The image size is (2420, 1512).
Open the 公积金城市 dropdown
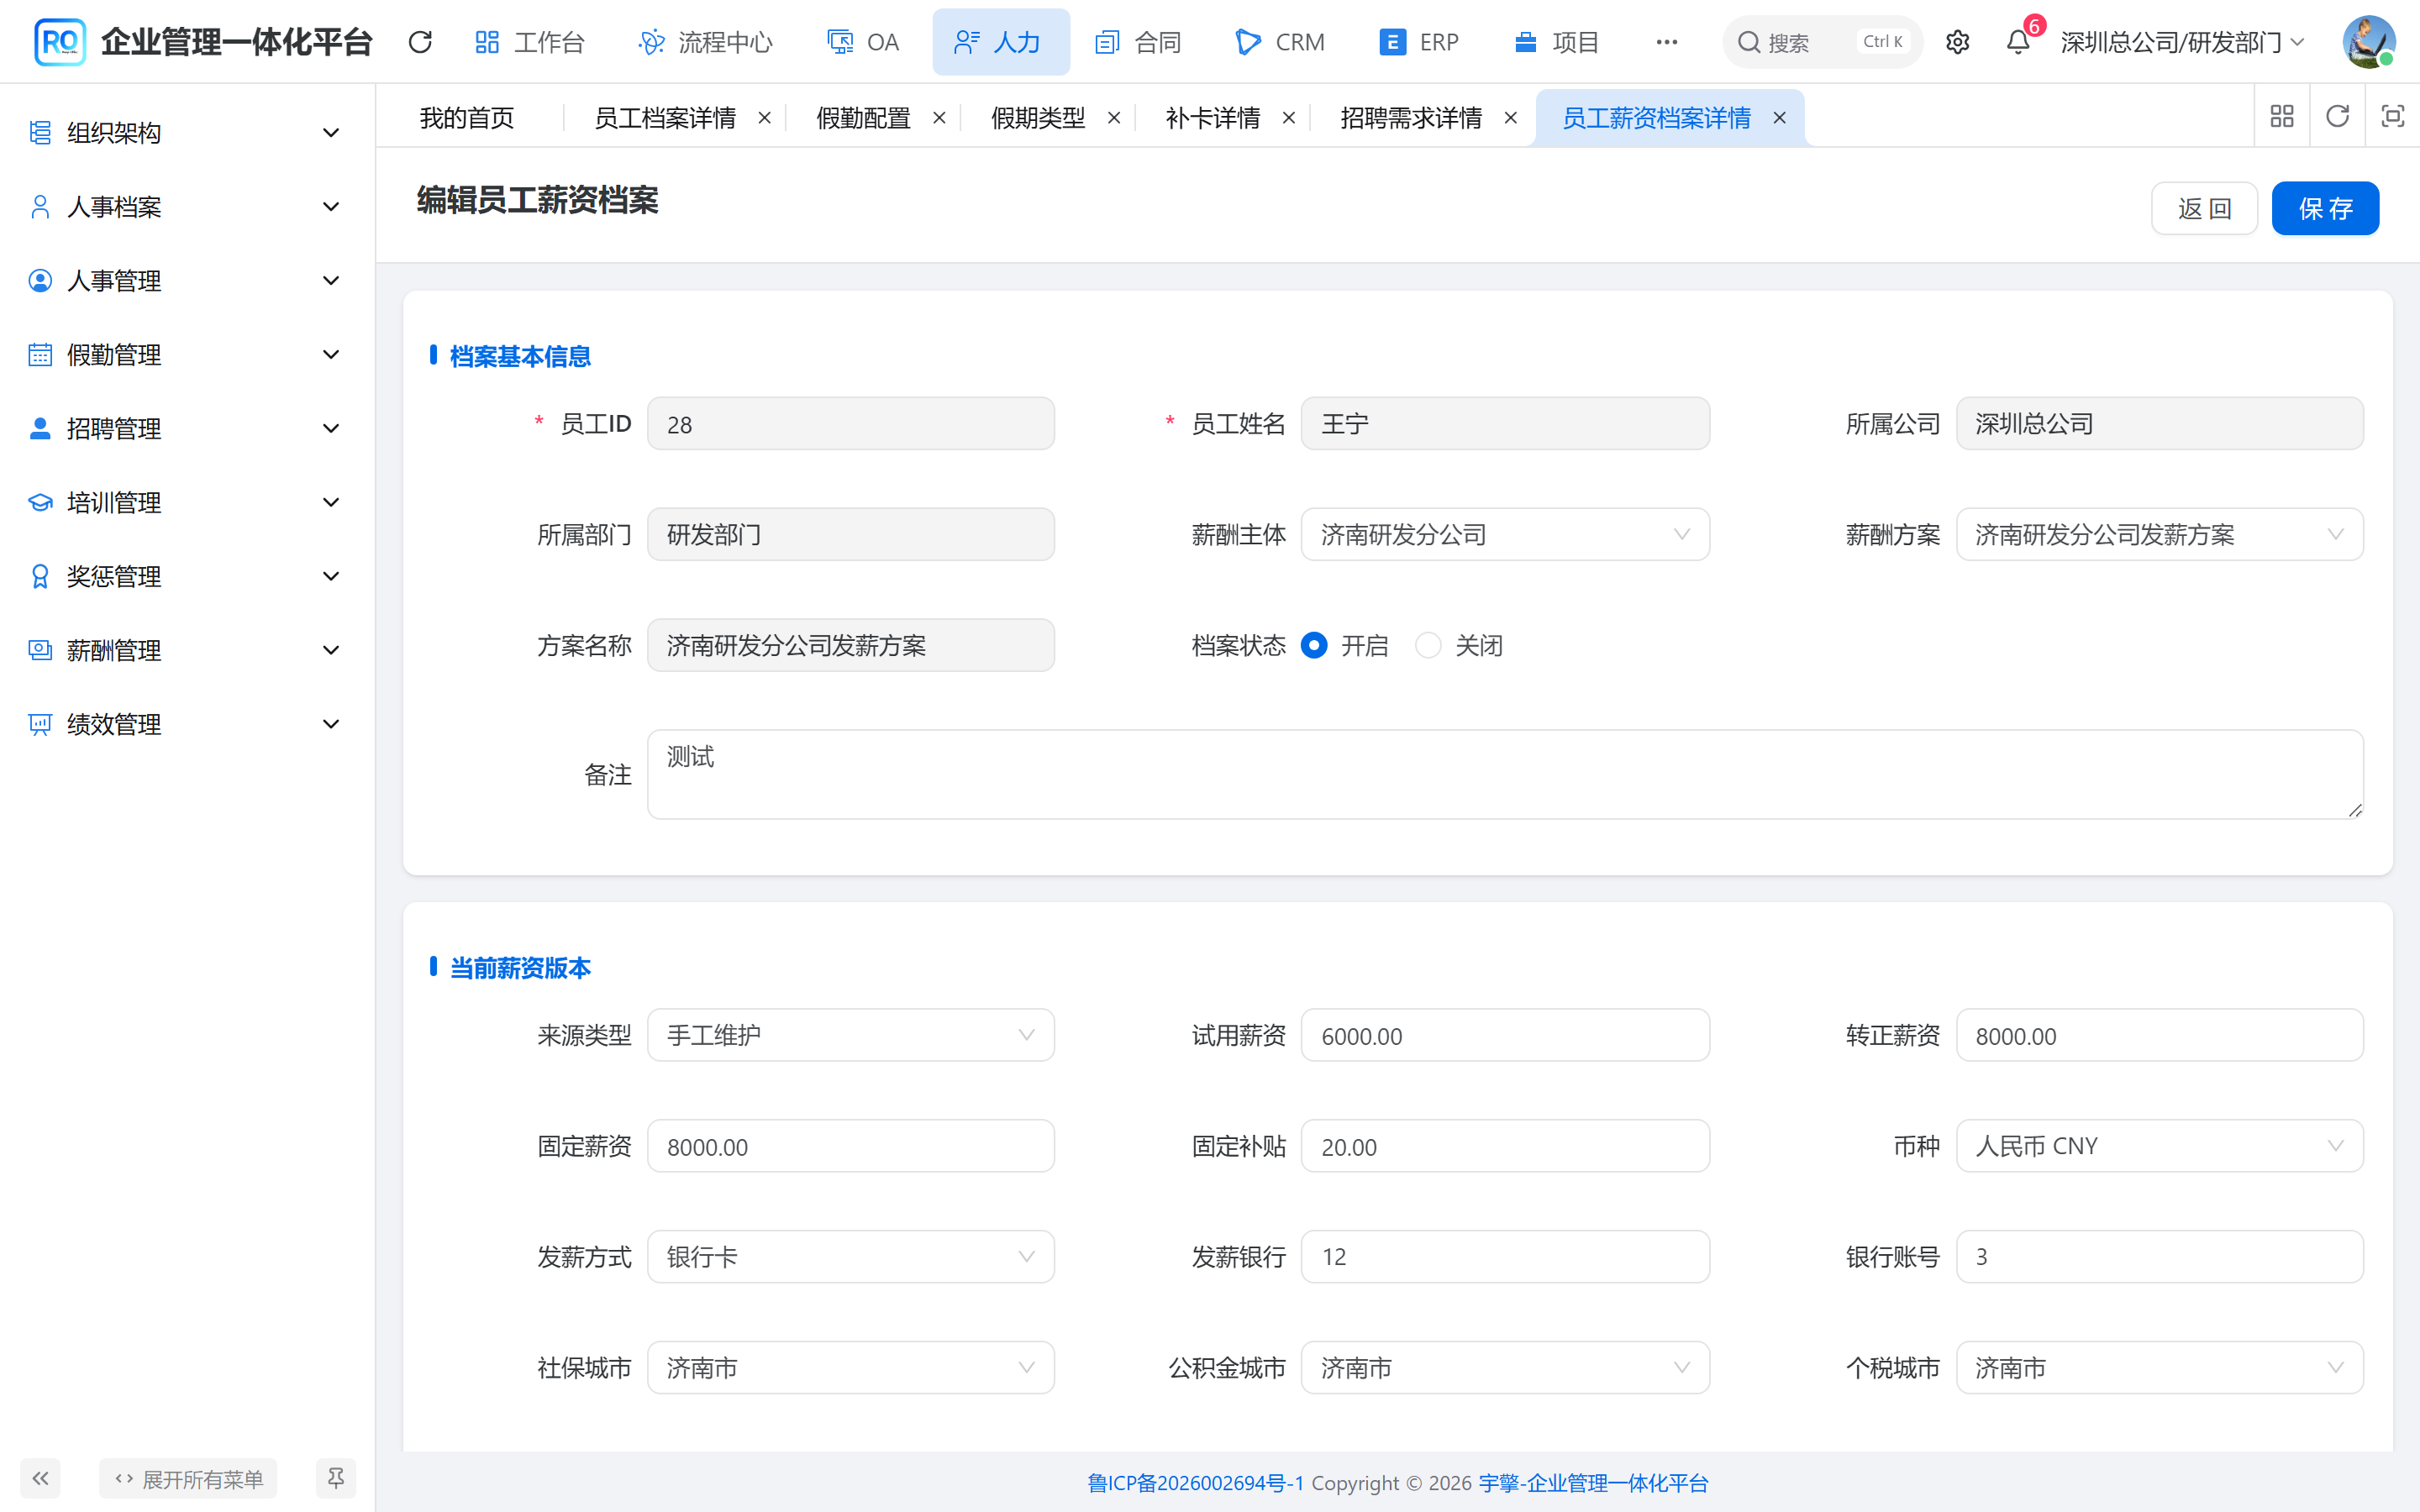[1505, 1368]
